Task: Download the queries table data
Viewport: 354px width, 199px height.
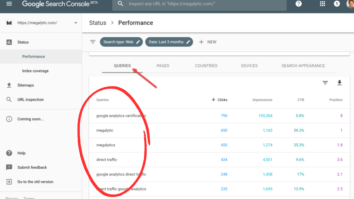Action: click(x=339, y=83)
